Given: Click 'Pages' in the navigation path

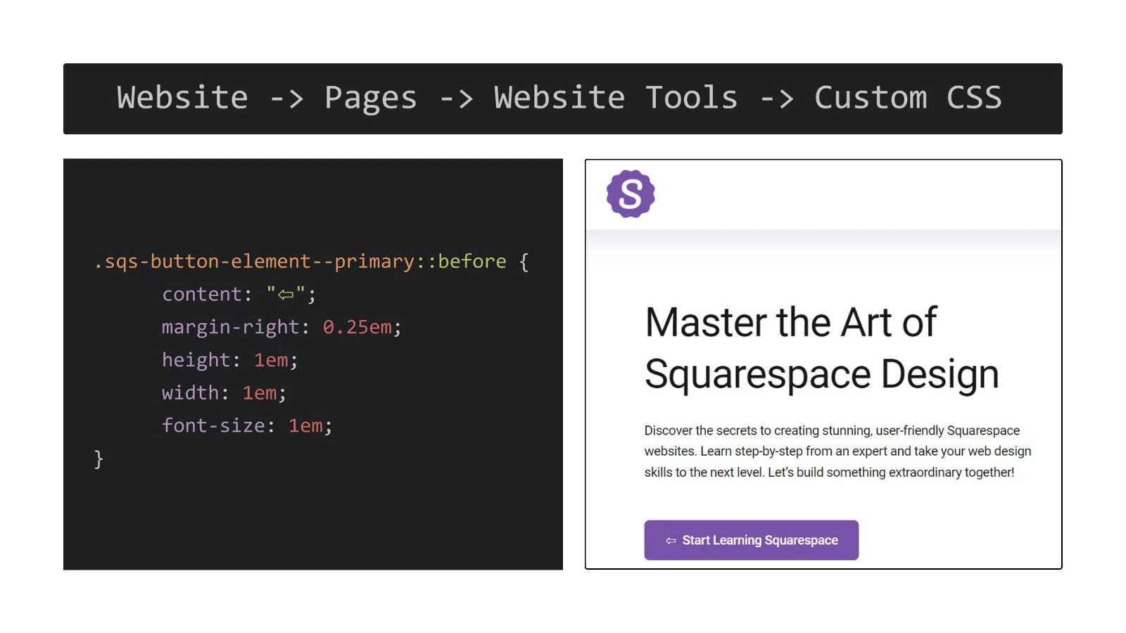Looking at the screenshot, I should pos(370,98).
